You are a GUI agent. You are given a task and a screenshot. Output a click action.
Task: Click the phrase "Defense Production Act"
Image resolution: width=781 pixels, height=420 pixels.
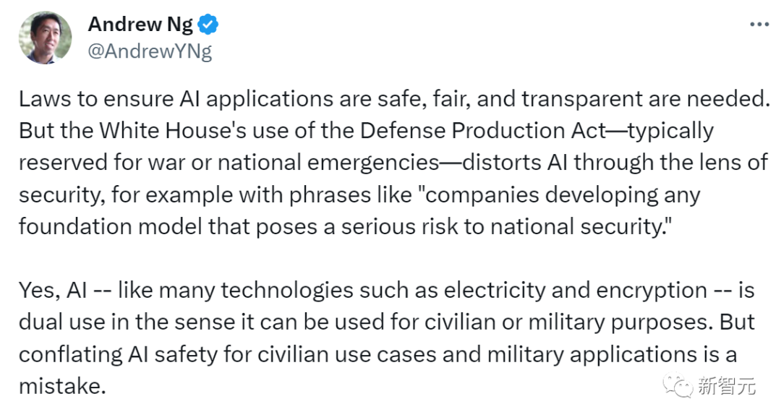(x=482, y=131)
